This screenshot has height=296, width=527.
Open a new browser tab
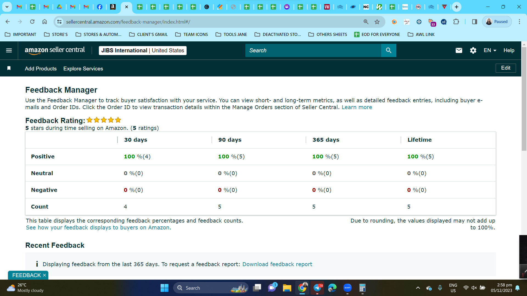[x=456, y=7]
